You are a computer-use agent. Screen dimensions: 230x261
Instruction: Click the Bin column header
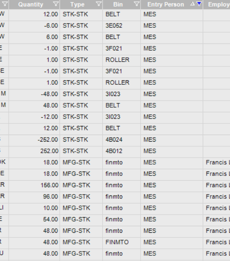pyautogui.click(x=118, y=4)
